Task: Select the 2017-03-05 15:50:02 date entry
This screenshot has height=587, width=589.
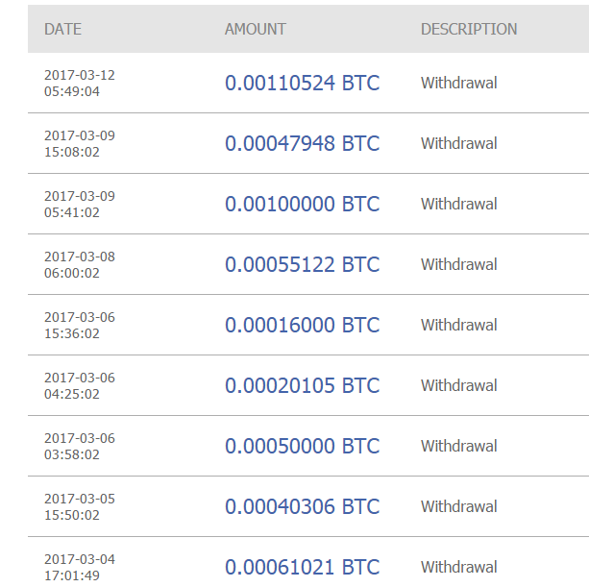Action: click(79, 506)
